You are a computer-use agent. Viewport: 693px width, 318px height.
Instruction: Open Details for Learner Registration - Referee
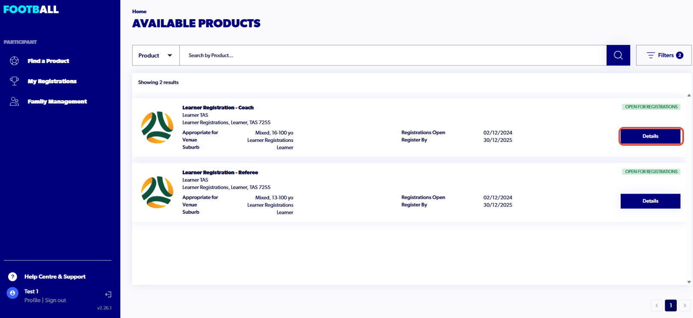(x=651, y=201)
